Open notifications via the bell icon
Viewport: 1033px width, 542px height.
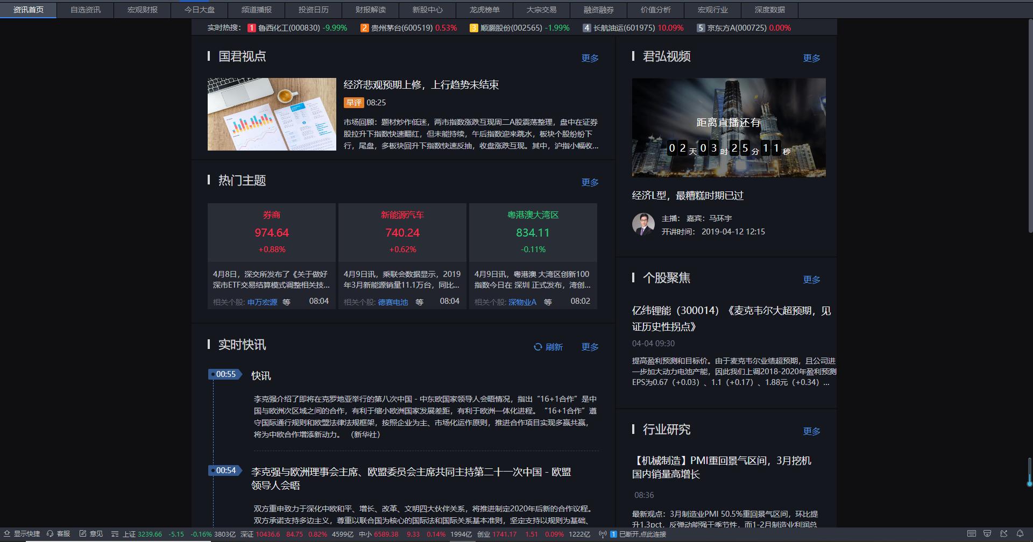(x=1020, y=534)
